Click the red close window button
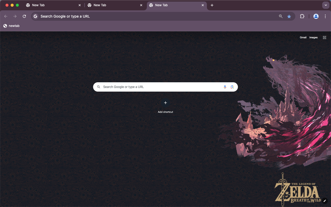Image resolution: width=331 pixels, height=207 pixels. click(7, 5)
